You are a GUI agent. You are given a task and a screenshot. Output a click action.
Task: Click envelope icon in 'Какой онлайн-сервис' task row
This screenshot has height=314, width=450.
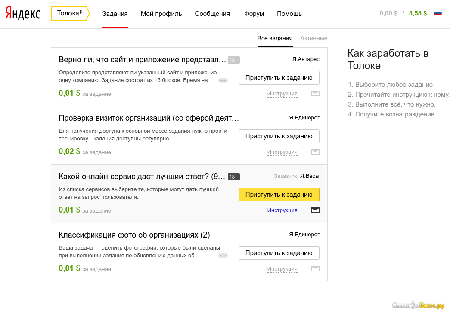[315, 210]
